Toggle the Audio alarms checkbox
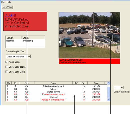The image size is (130, 114). click(7, 62)
